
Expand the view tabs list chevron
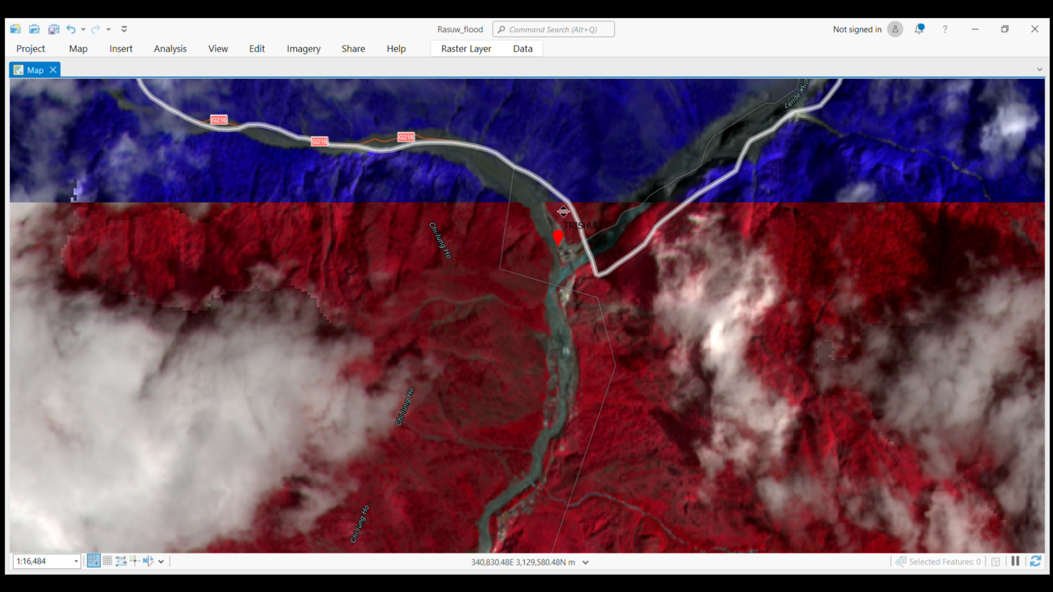1039,69
